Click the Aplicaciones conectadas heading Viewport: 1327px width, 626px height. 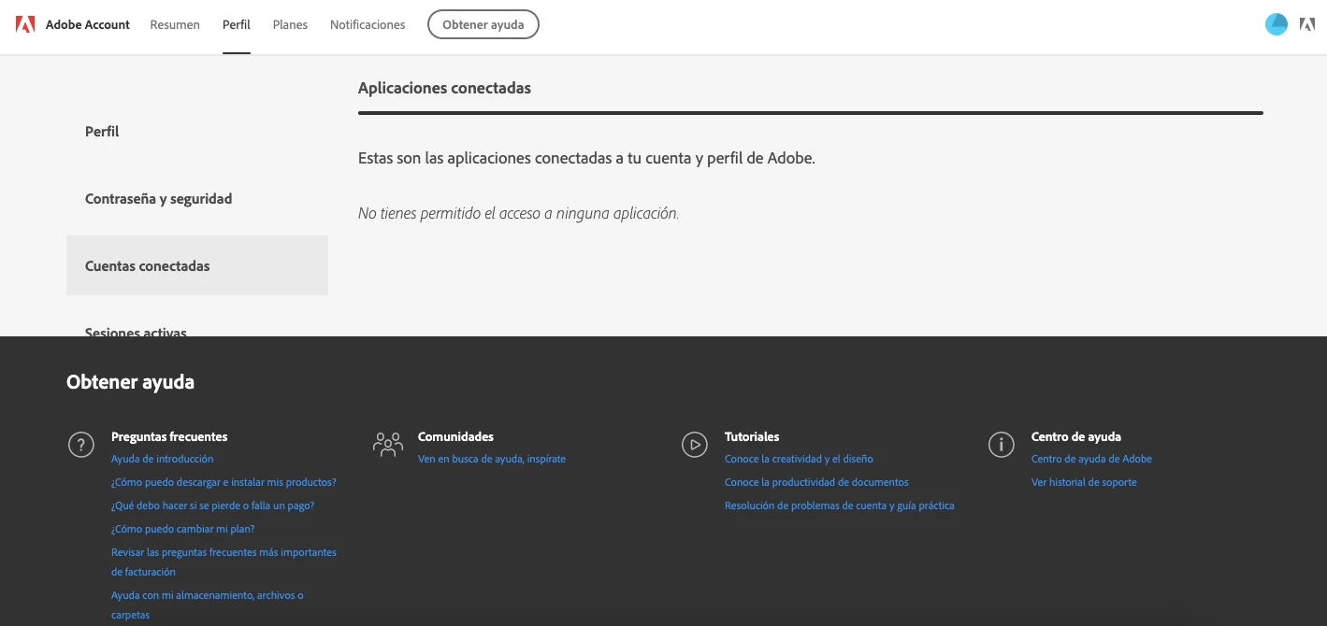coord(444,88)
